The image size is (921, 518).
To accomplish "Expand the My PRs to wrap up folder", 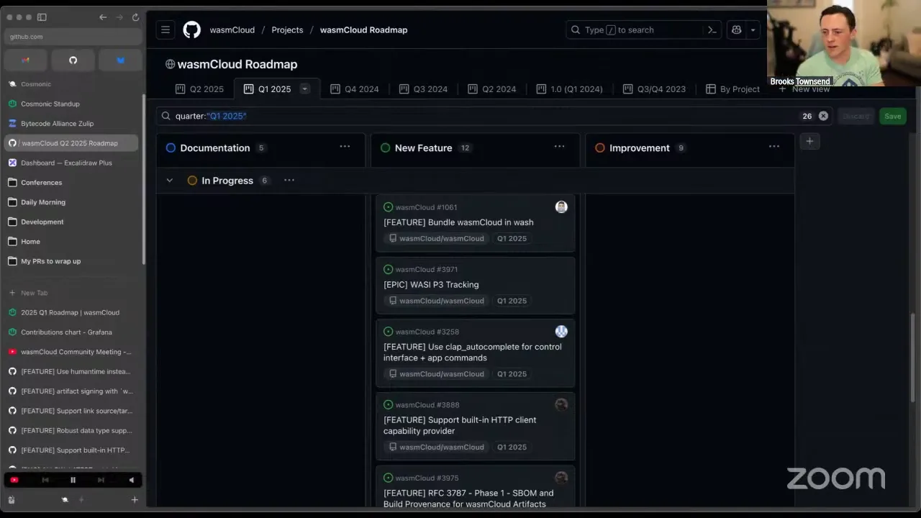I will pos(71,261).
